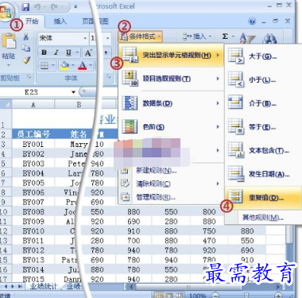Viewport: 302px width, 298px height.
Task: Expand the 剪贴板 group dialog launcher
Action: [x=29, y=77]
